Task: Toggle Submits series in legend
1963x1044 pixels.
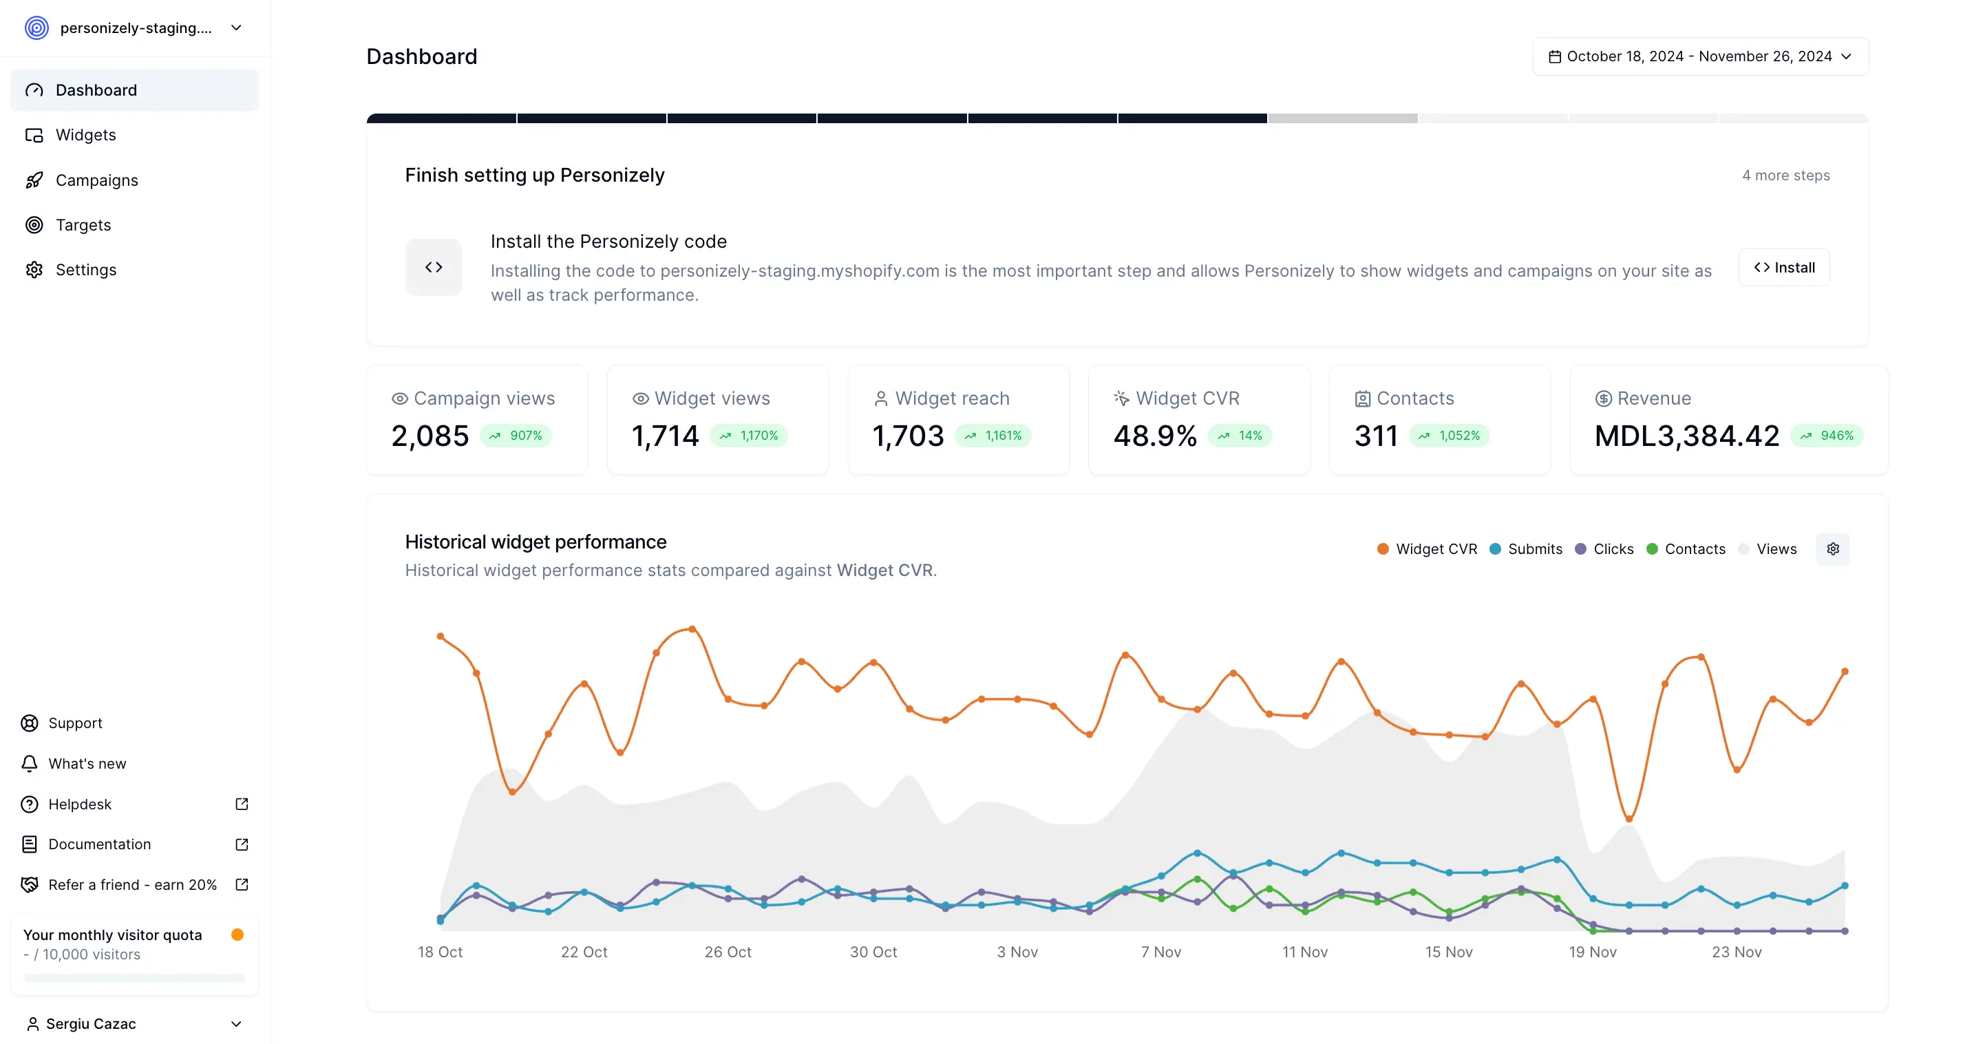Action: click(1525, 549)
